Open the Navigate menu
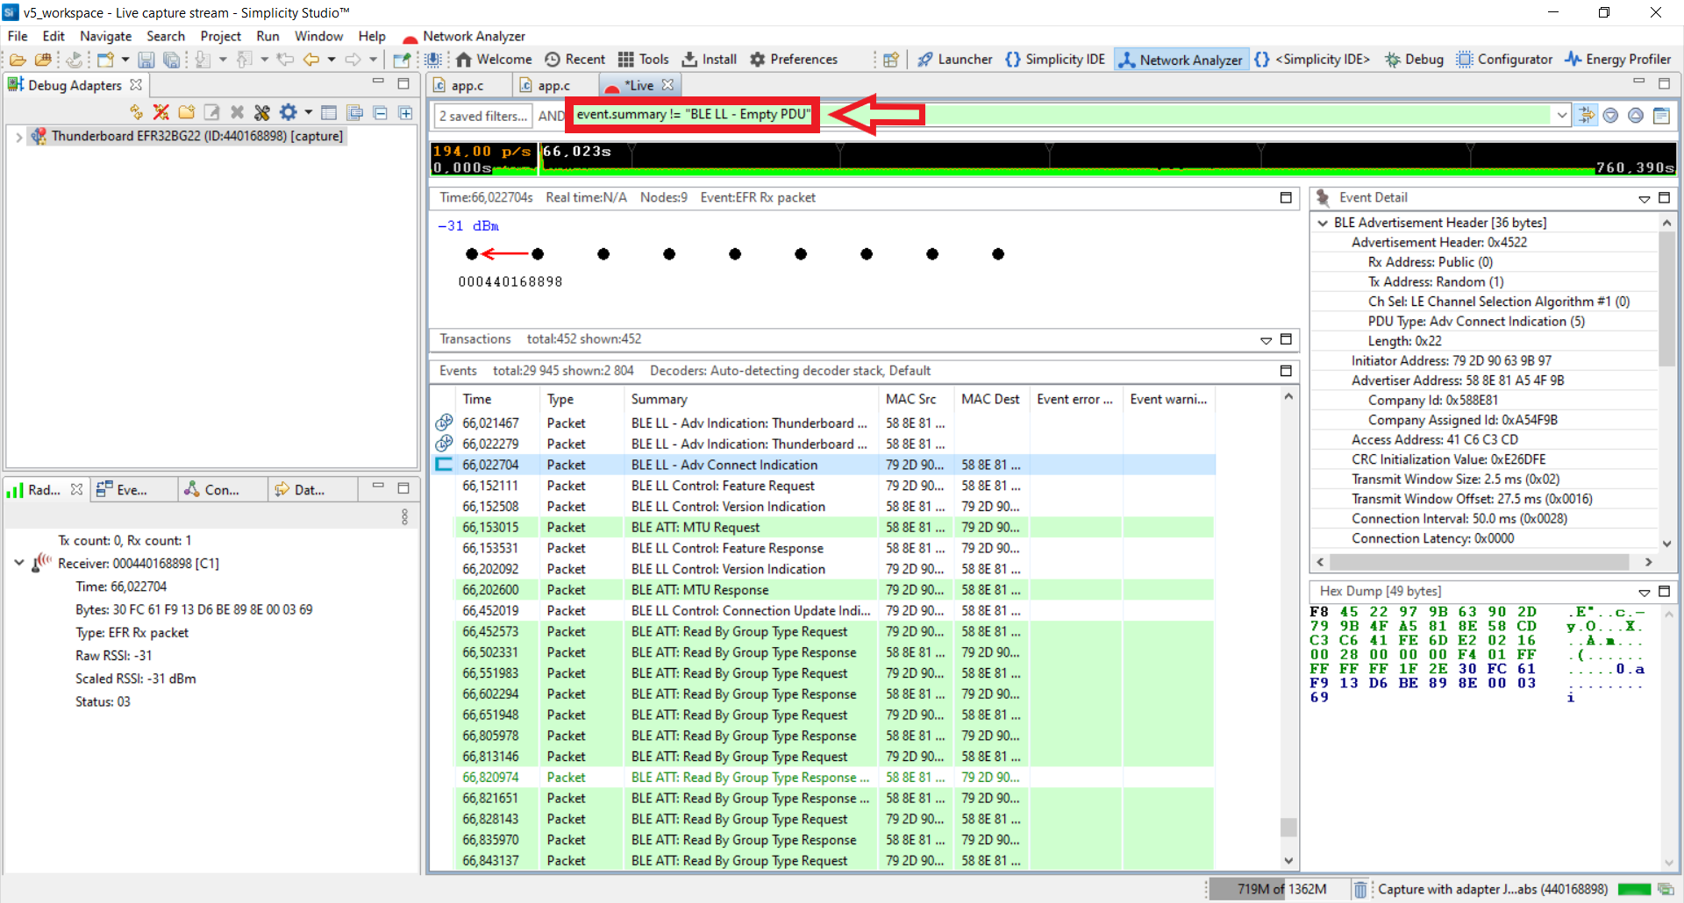The height and width of the screenshot is (903, 1684). (105, 36)
